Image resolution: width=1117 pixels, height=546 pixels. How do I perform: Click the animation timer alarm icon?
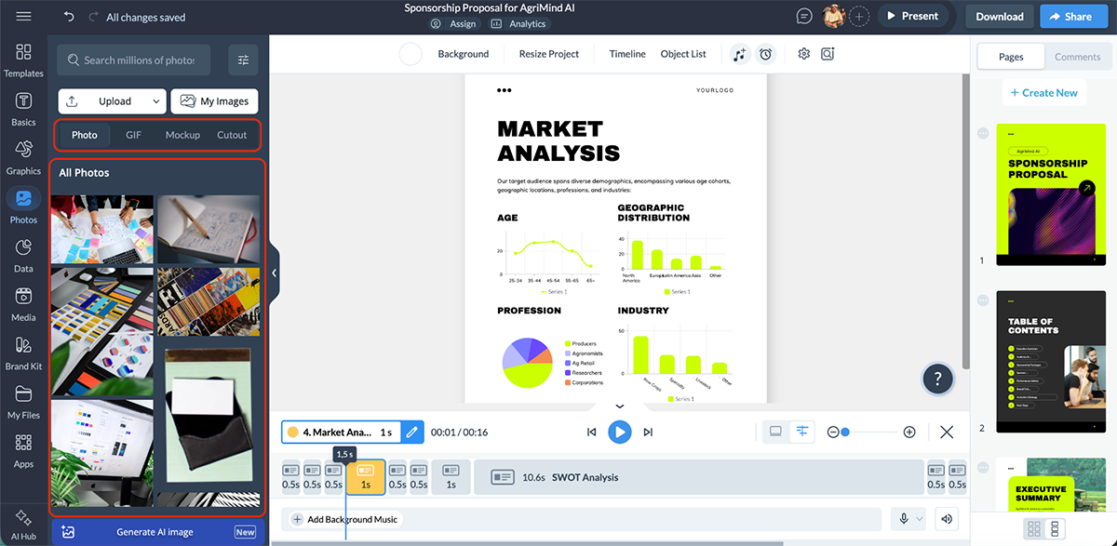(x=765, y=54)
